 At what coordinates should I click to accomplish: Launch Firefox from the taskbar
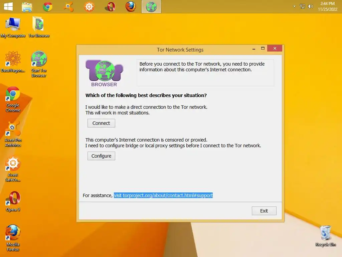(131, 7)
